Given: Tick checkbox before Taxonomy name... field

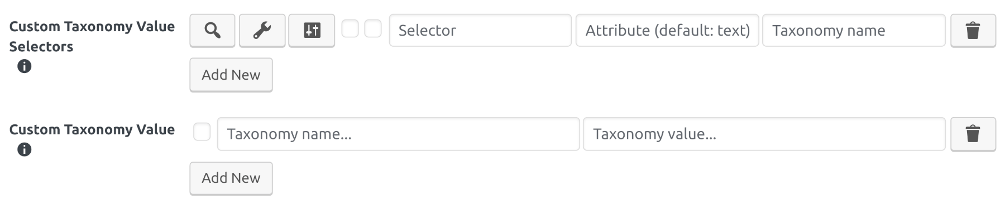Looking at the screenshot, I should coord(202,132).
